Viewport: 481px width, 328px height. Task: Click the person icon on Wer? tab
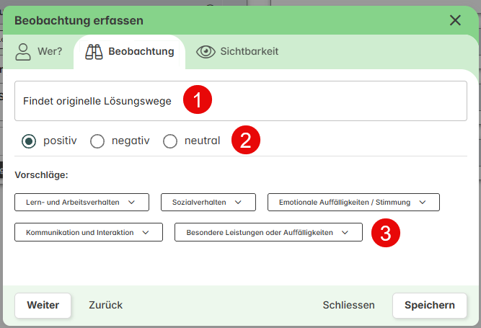pyautogui.click(x=23, y=52)
